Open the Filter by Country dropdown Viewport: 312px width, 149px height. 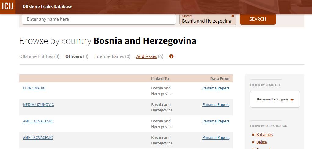(275, 100)
